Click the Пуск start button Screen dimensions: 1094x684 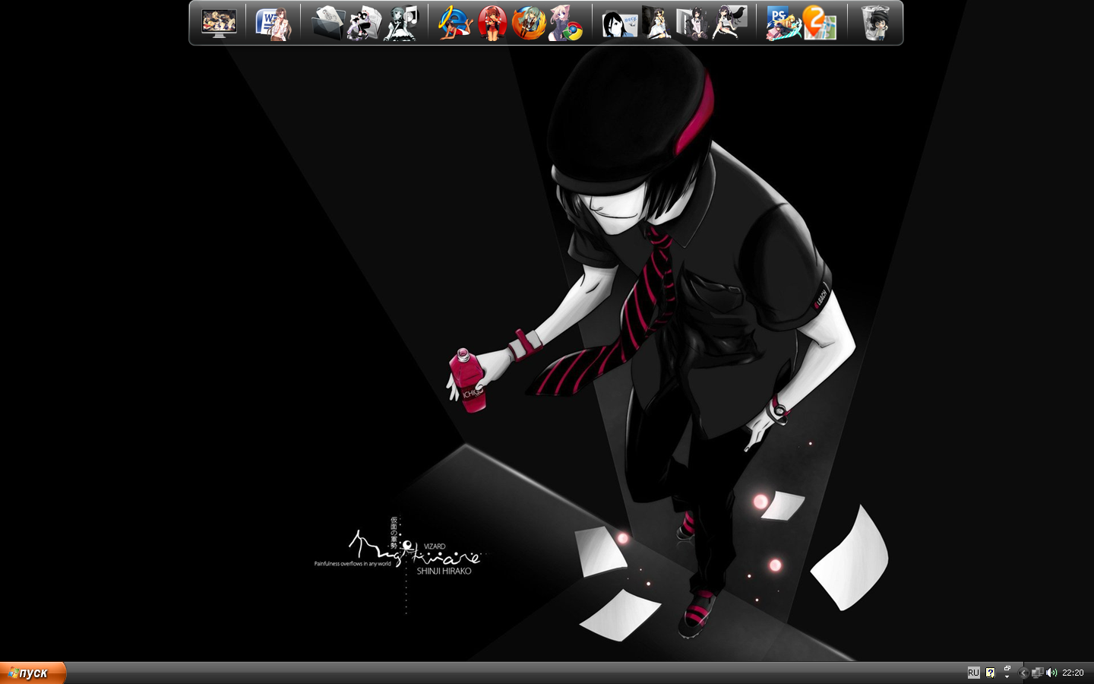coord(33,673)
